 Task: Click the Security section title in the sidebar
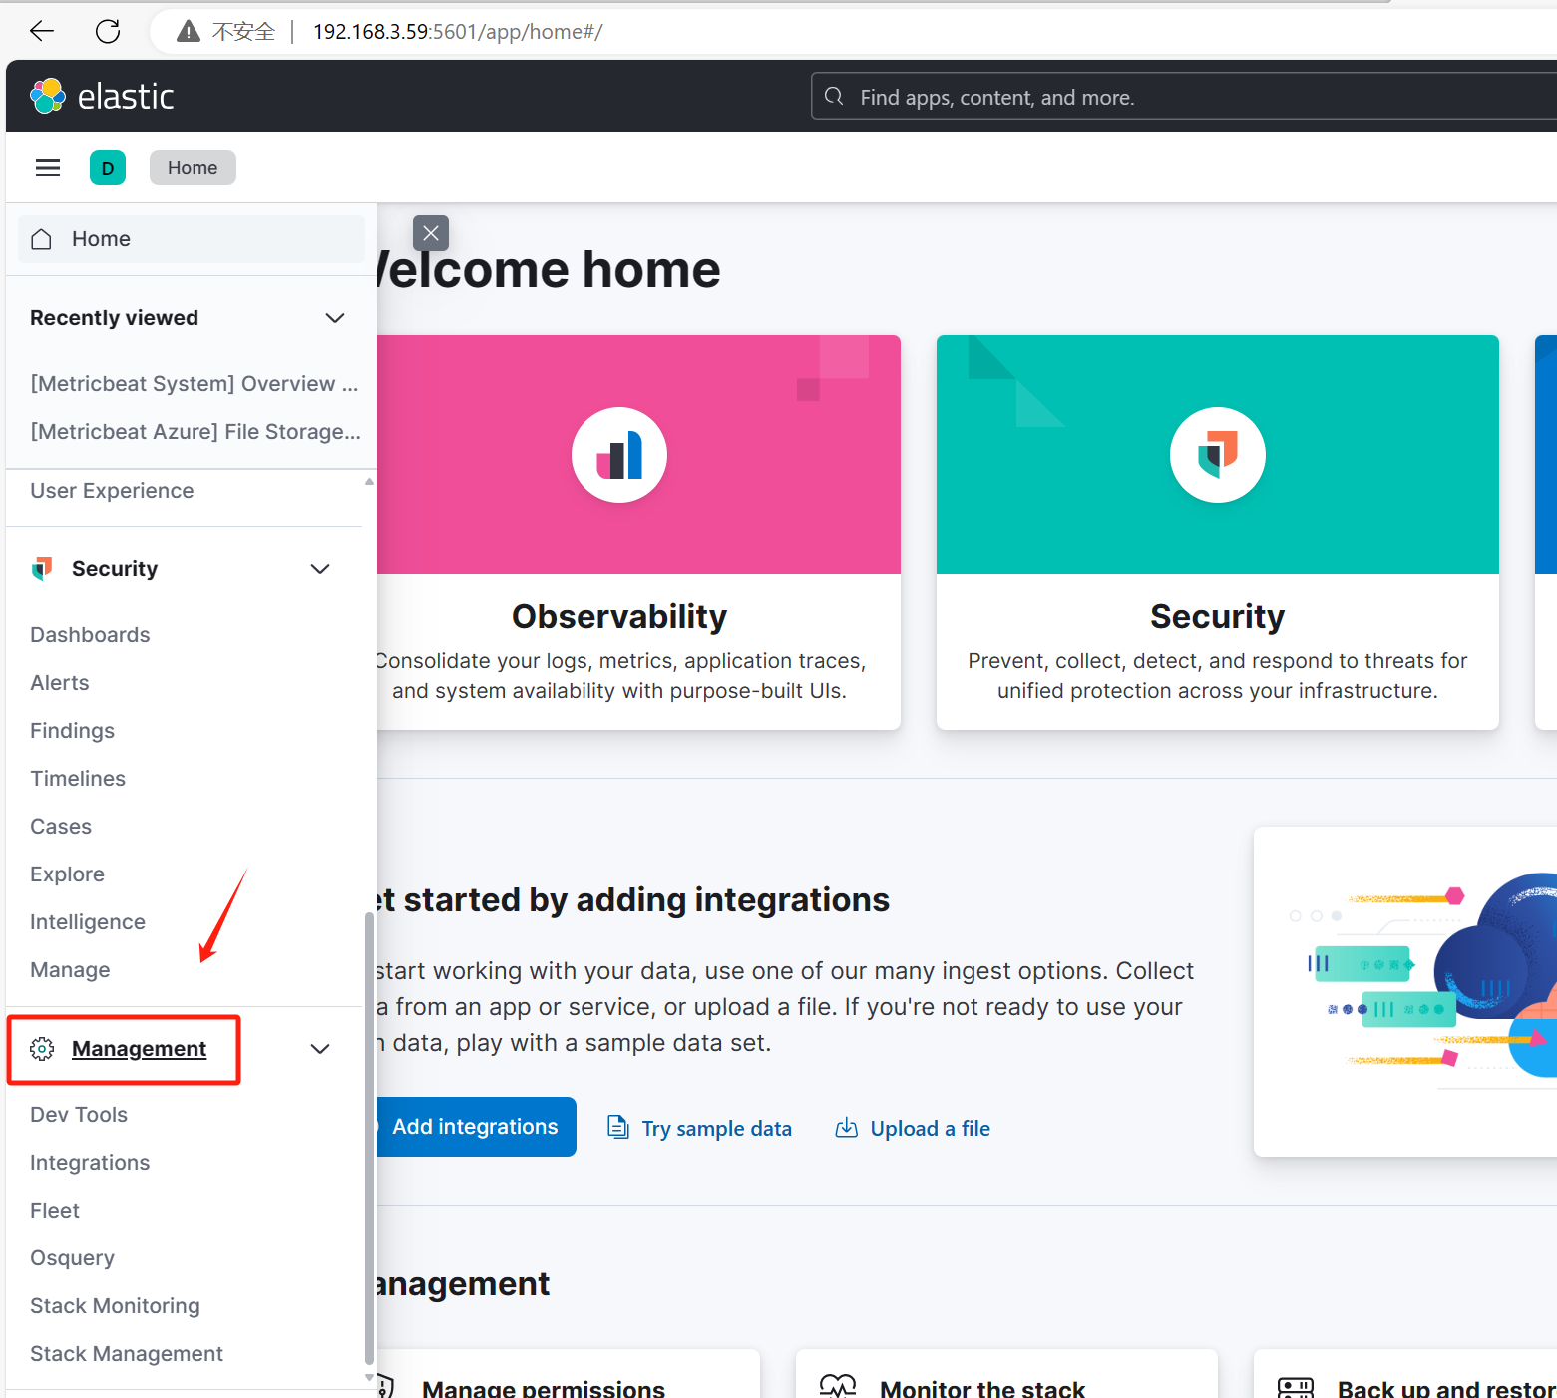pos(115,569)
